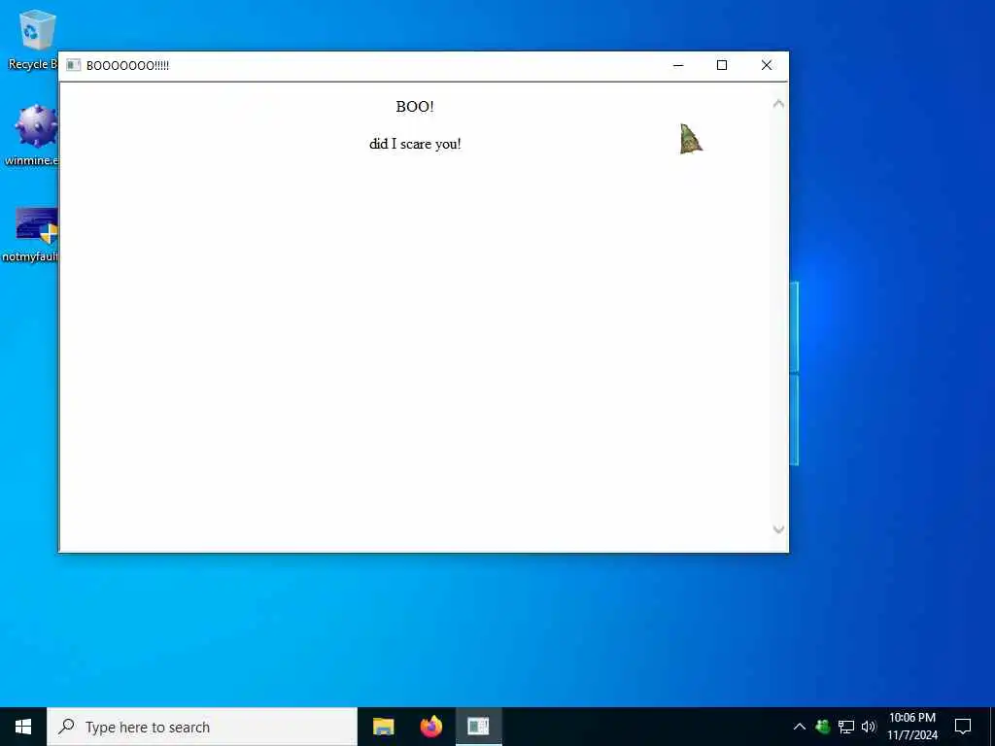Open the network tray icon
Image resolution: width=995 pixels, height=746 pixels.
click(x=846, y=727)
